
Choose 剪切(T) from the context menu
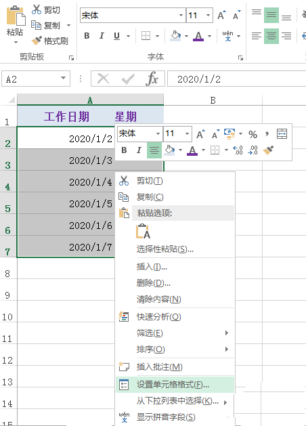coord(175,181)
